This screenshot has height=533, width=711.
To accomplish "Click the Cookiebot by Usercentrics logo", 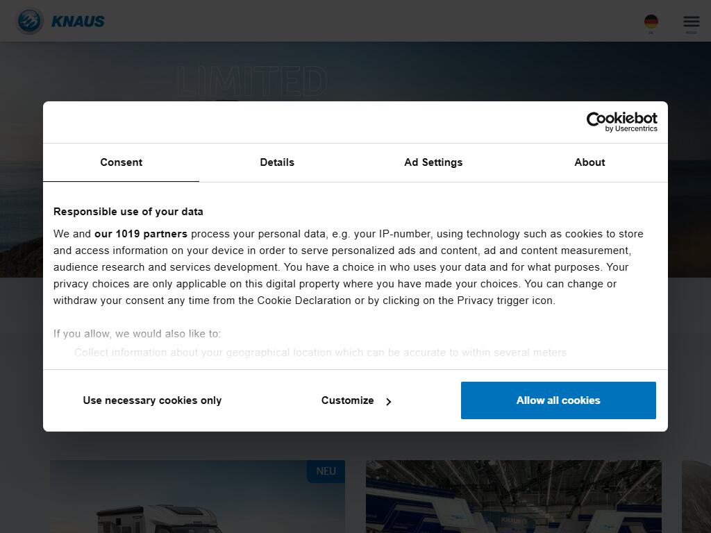I will pos(621,122).
